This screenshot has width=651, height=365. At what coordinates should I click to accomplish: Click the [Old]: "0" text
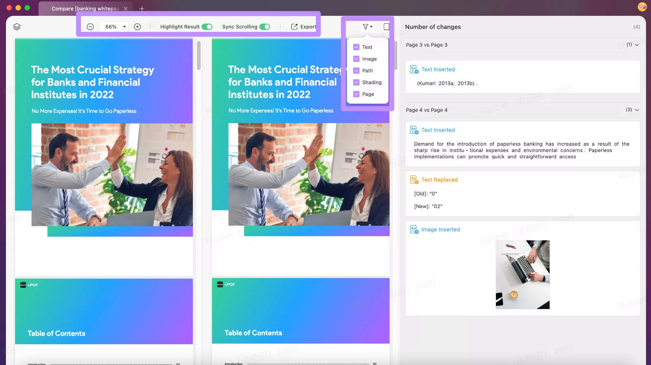click(x=426, y=194)
